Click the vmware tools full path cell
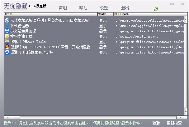The image size is (189, 127). pyautogui.click(x=150, y=42)
